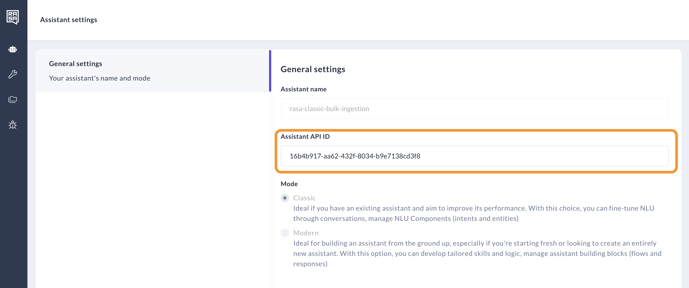Click the Assistant name label
This screenshot has height=288, width=689.
click(x=303, y=89)
